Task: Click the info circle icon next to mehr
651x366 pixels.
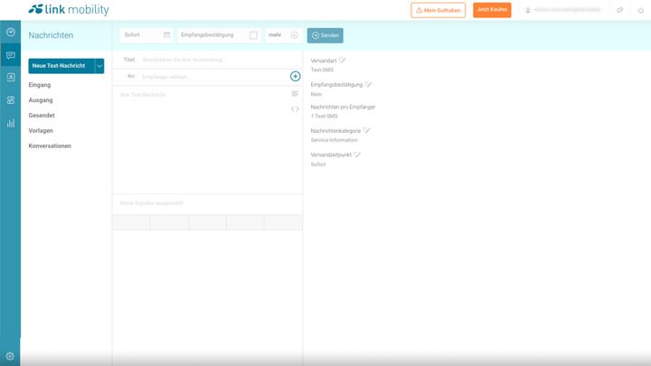Action: click(x=295, y=35)
